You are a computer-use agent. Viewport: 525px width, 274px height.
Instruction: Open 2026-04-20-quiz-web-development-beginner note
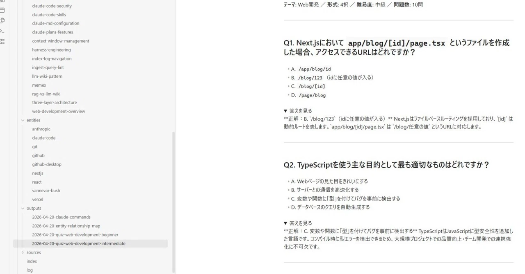[75, 235]
